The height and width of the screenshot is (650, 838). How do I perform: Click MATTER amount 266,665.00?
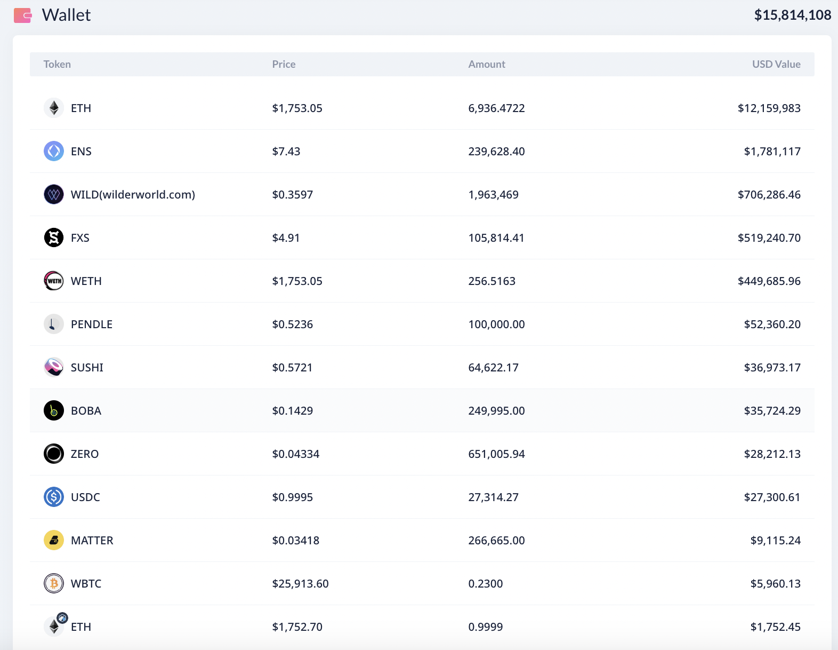pyautogui.click(x=496, y=541)
